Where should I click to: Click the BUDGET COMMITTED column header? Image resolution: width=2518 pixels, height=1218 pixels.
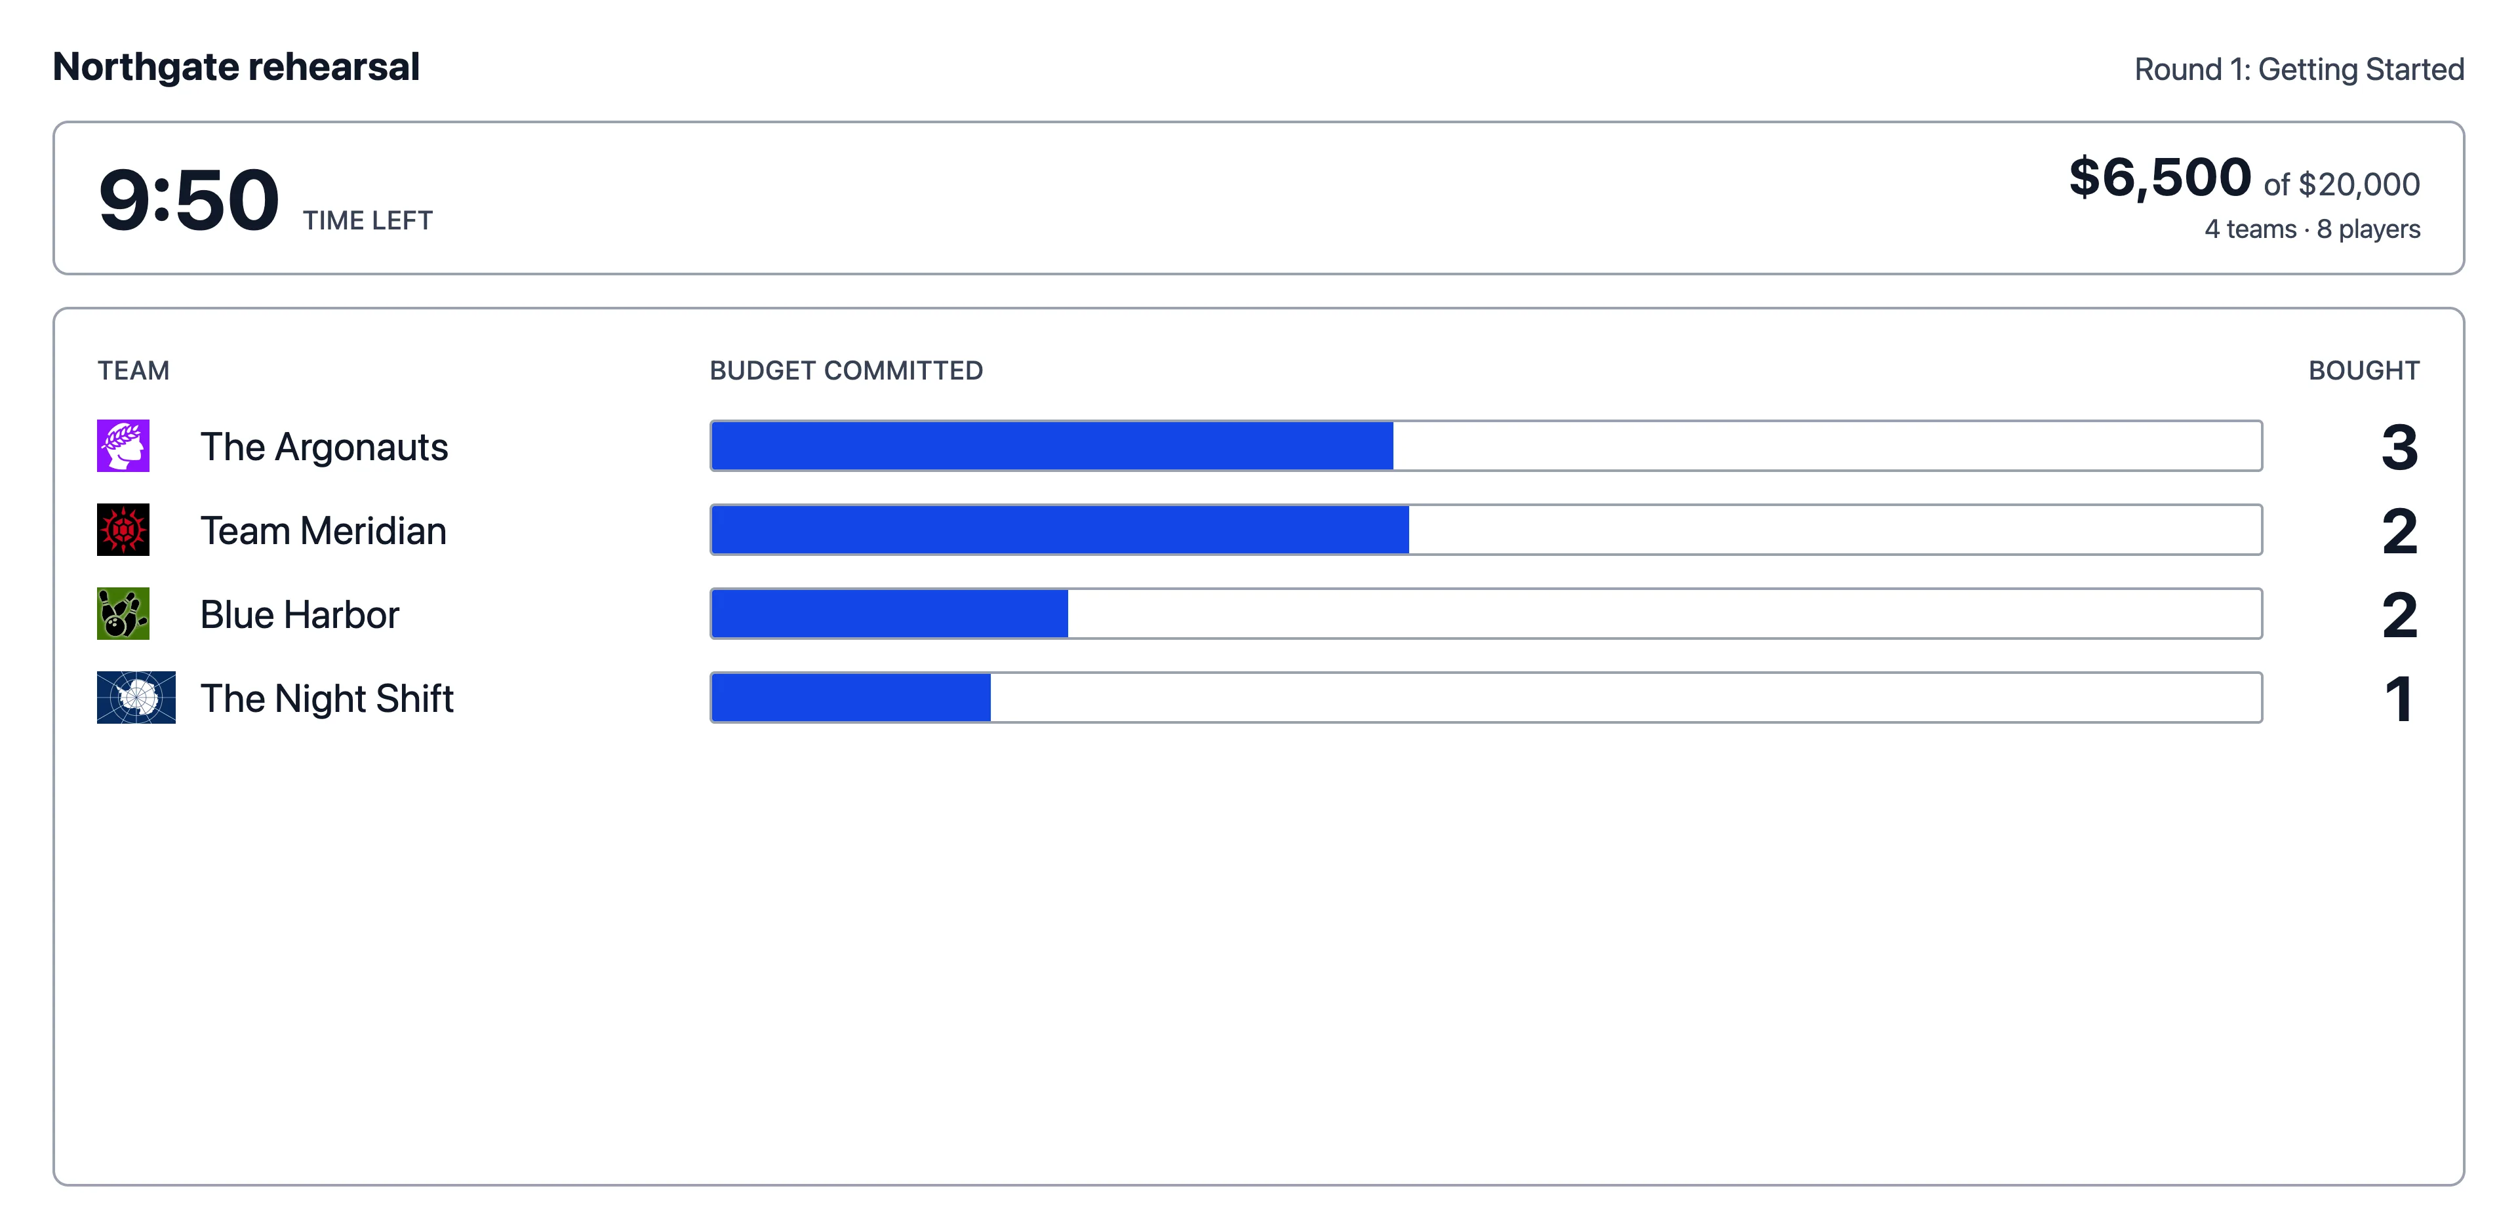coord(847,370)
